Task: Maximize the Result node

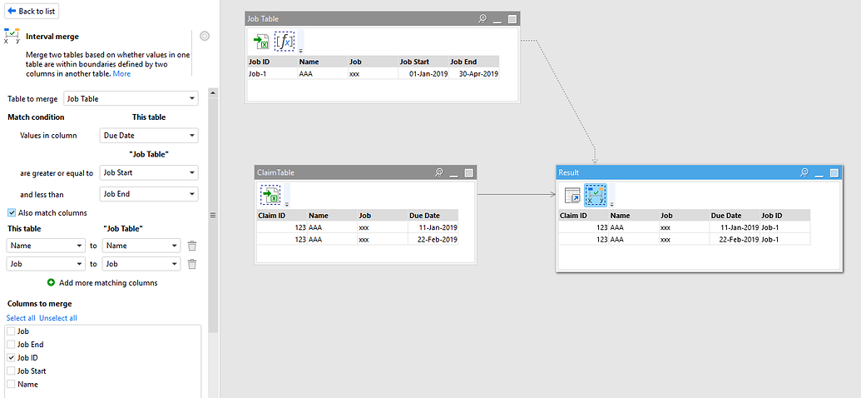Action: coord(834,172)
